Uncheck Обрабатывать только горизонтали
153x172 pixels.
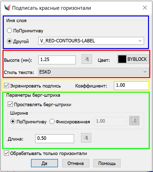6,153
